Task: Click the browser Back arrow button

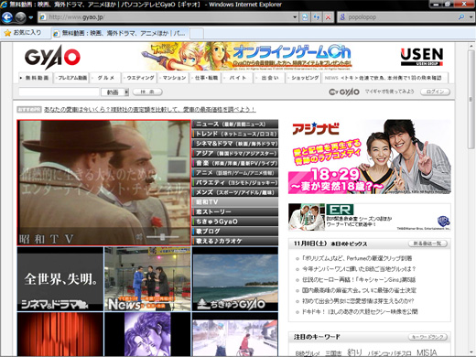Action: coord(6,17)
